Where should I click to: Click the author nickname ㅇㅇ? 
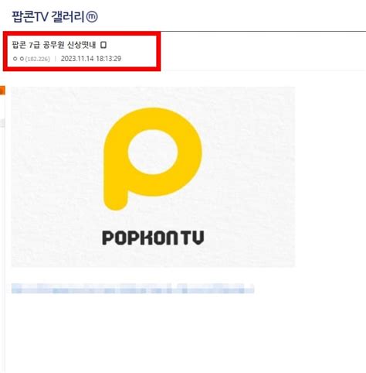point(19,59)
